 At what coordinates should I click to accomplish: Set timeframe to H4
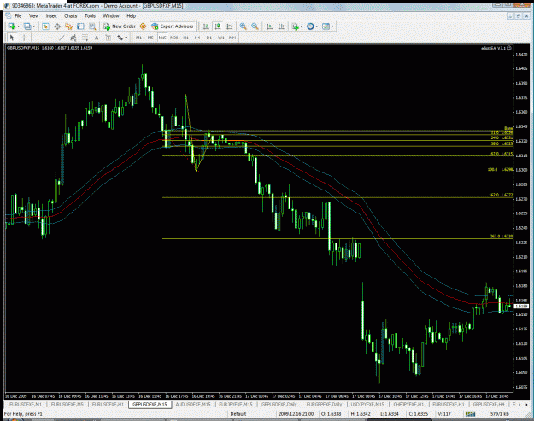point(197,38)
